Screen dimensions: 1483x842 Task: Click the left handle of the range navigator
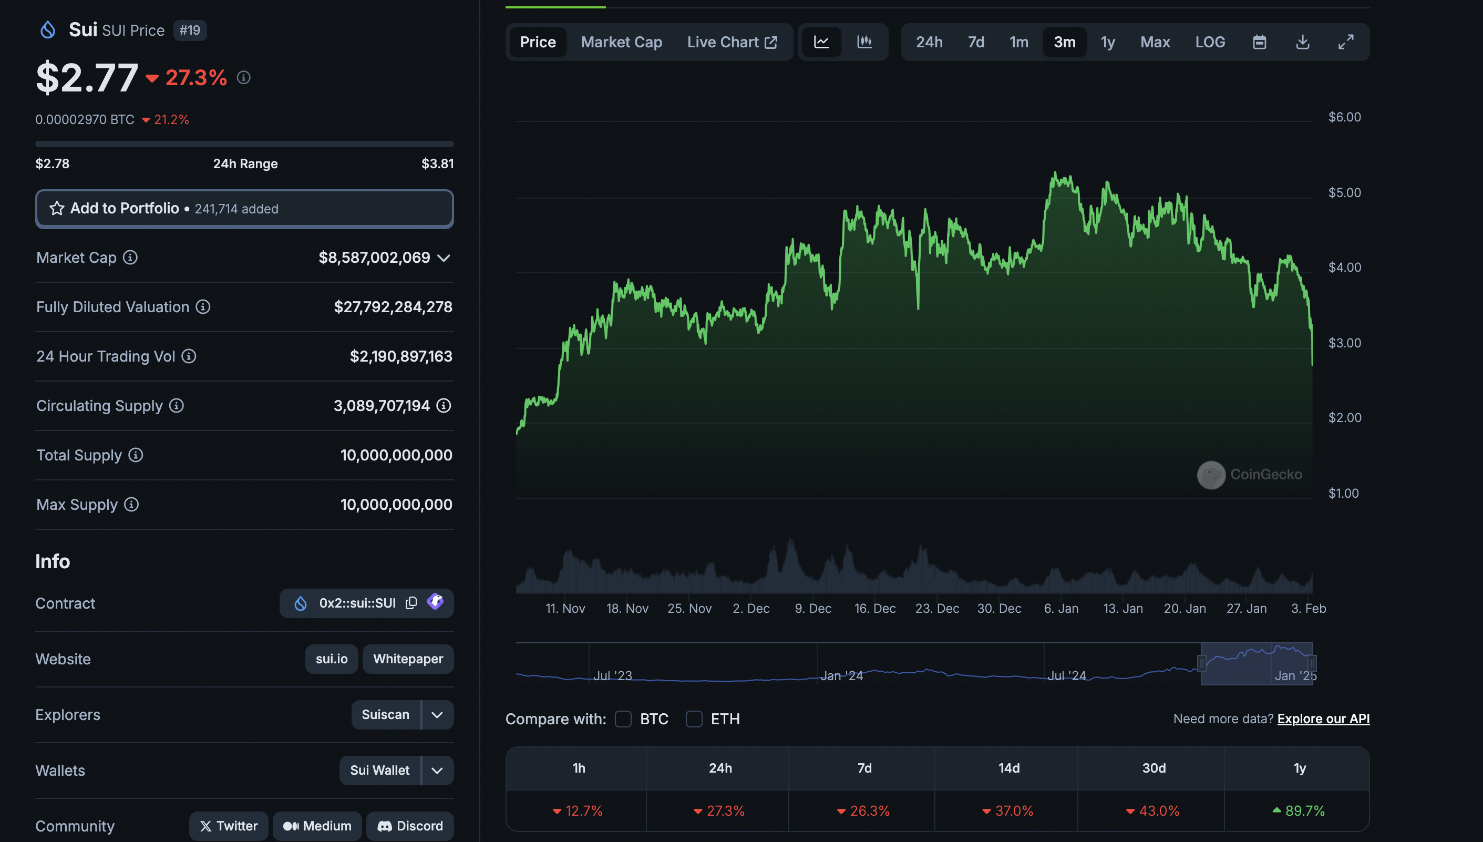(1201, 663)
